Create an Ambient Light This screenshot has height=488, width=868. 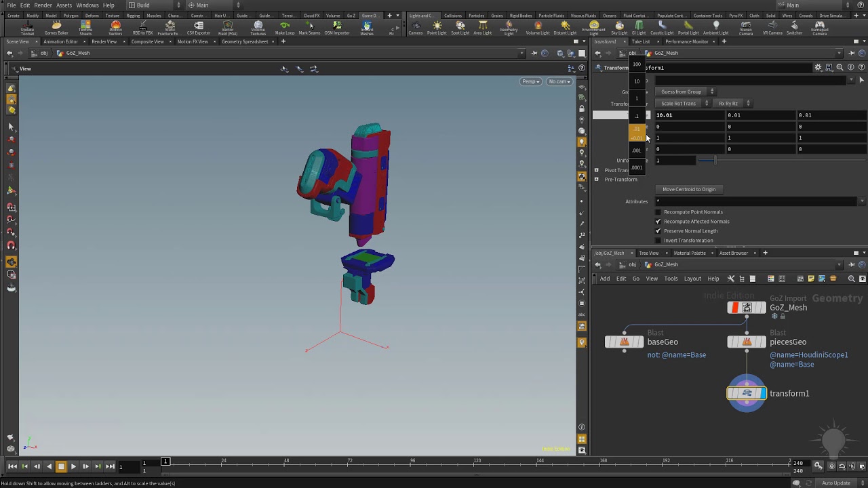coord(715,28)
